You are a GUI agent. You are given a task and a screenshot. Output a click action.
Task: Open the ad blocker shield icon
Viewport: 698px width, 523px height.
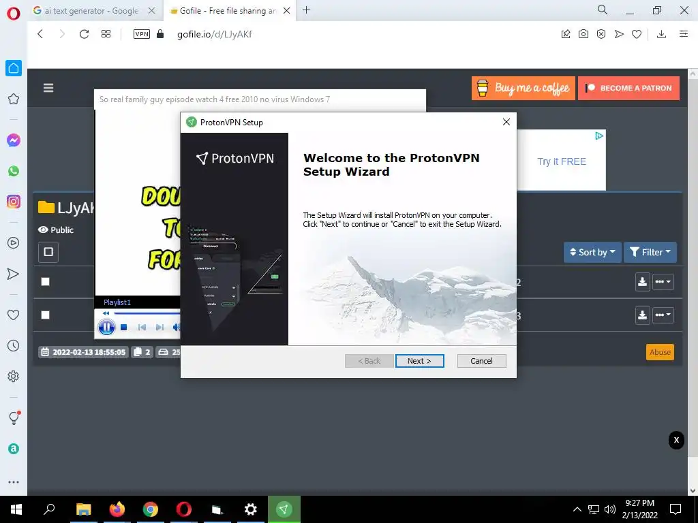[x=601, y=34]
